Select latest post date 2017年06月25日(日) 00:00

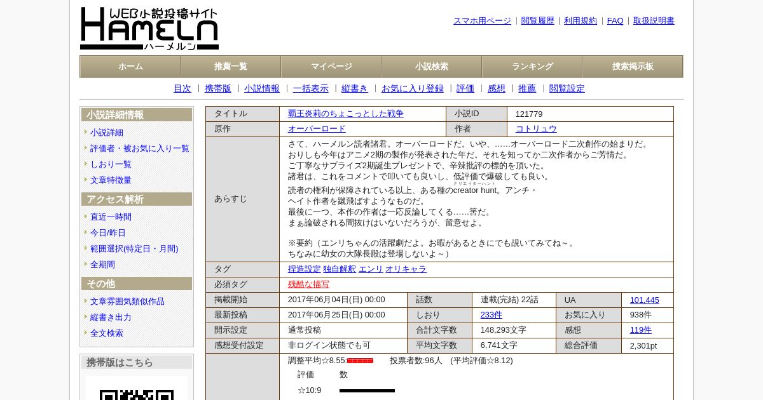336,315
